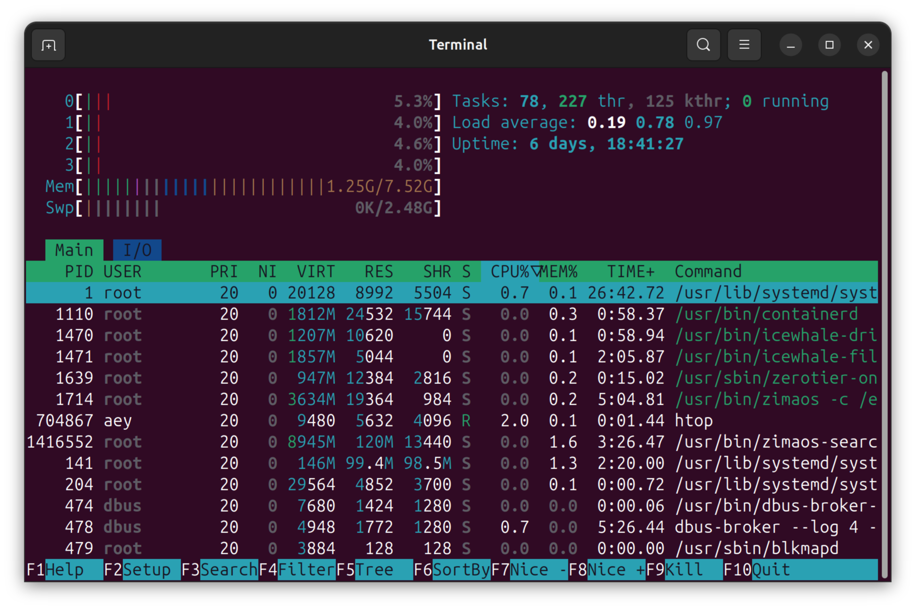The height and width of the screenshot is (609, 916).
Task: Toggle F5 Tree view in the footer
Action: tap(374, 570)
